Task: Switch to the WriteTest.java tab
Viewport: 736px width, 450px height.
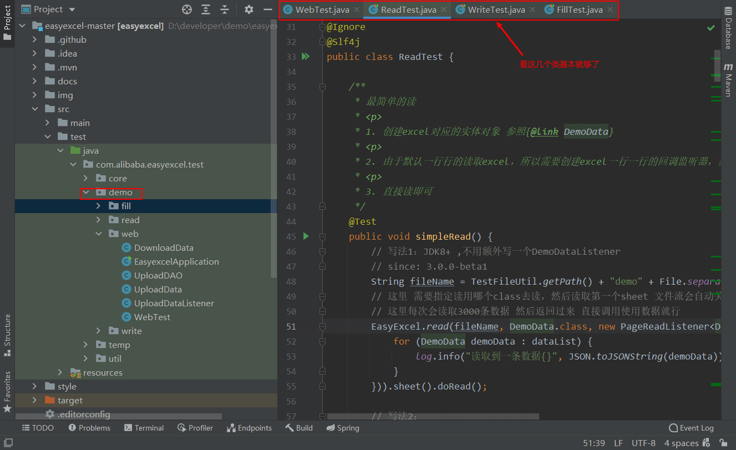Action: click(496, 10)
